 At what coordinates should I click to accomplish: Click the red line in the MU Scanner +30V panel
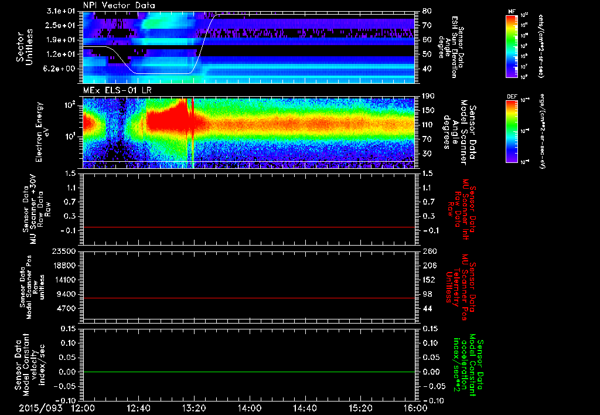click(x=249, y=227)
